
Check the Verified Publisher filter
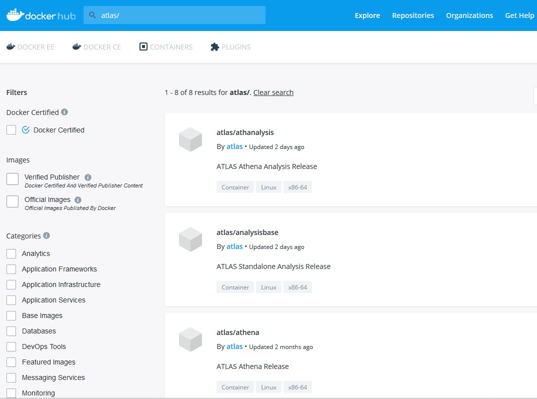pyautogui.click(x=12, y=179)
